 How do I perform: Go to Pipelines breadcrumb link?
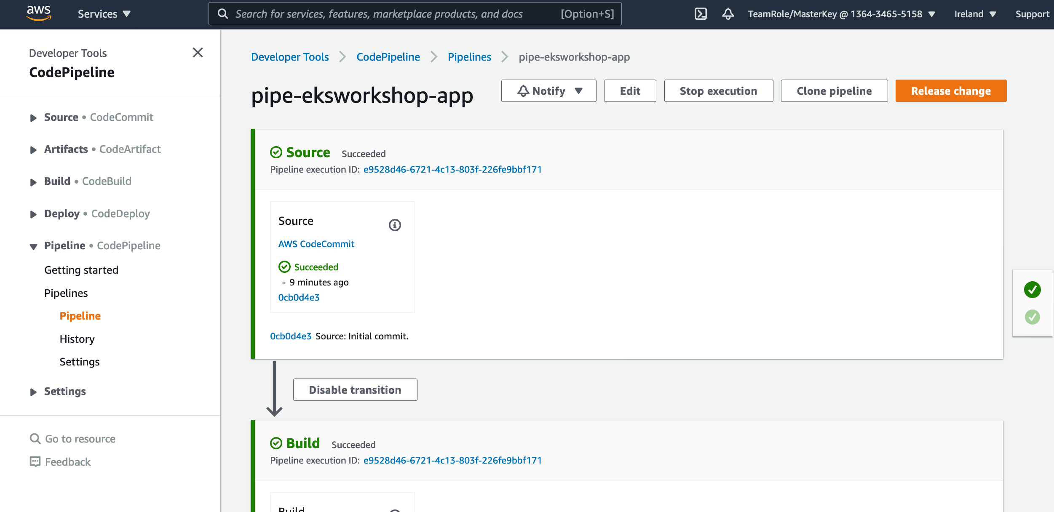[x=469, y=57]
